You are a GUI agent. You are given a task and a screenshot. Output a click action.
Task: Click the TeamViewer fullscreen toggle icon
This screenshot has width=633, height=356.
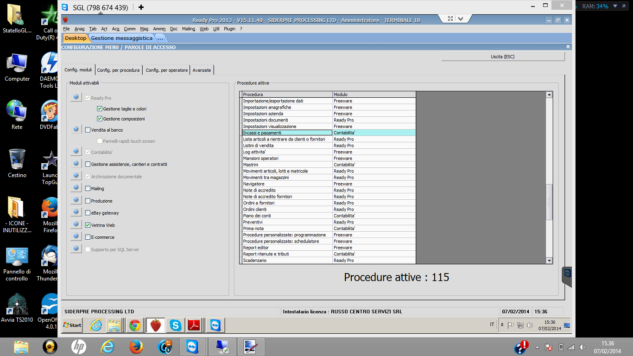(450, 19)
